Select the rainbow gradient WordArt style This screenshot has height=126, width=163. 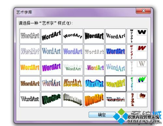(x=94, y=68)
